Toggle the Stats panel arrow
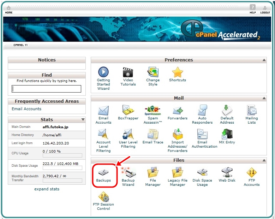Viewport: 275px width, 219px height. click(x=83, y=120)
